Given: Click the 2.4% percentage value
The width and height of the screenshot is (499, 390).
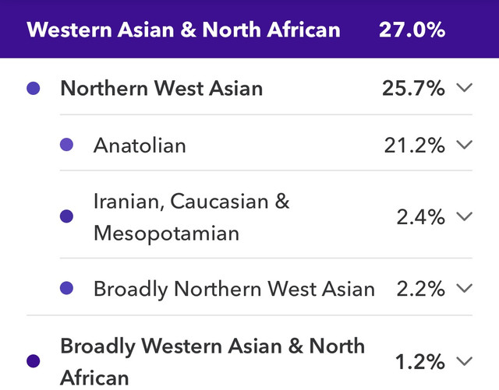Looking at the screenshot, I should (420, 216).
